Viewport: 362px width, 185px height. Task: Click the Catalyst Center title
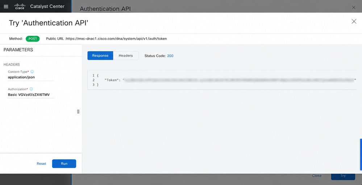47,7
